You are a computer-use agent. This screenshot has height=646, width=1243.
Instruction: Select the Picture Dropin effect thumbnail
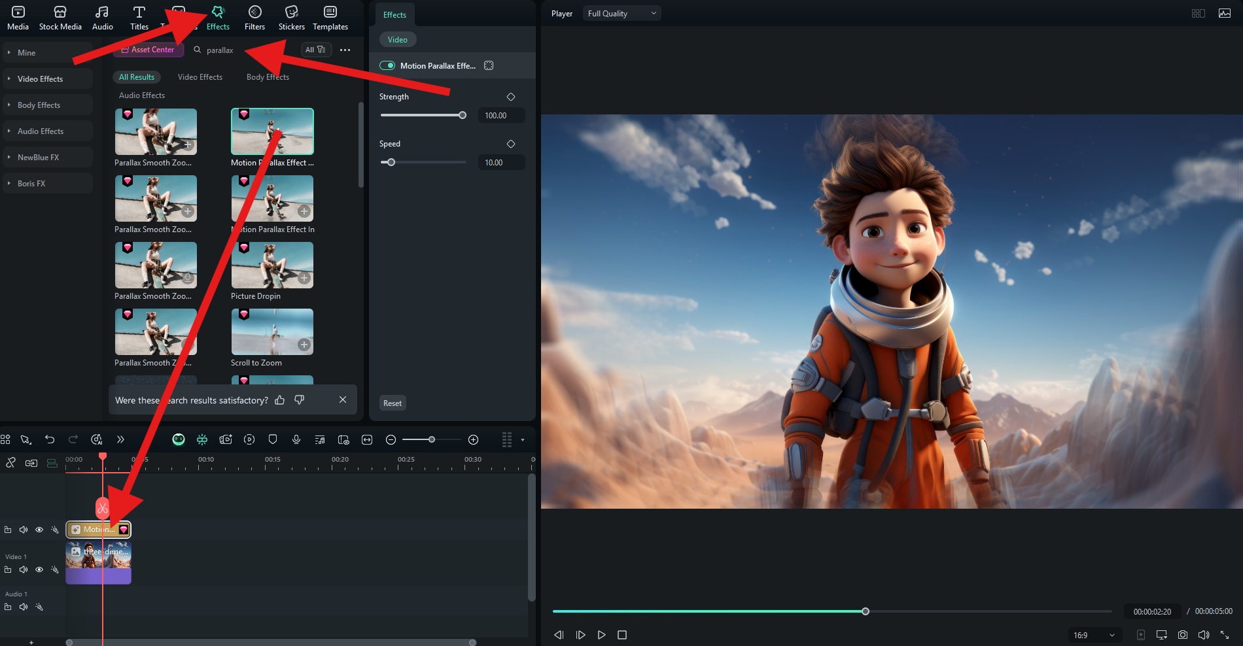[272, 265]
